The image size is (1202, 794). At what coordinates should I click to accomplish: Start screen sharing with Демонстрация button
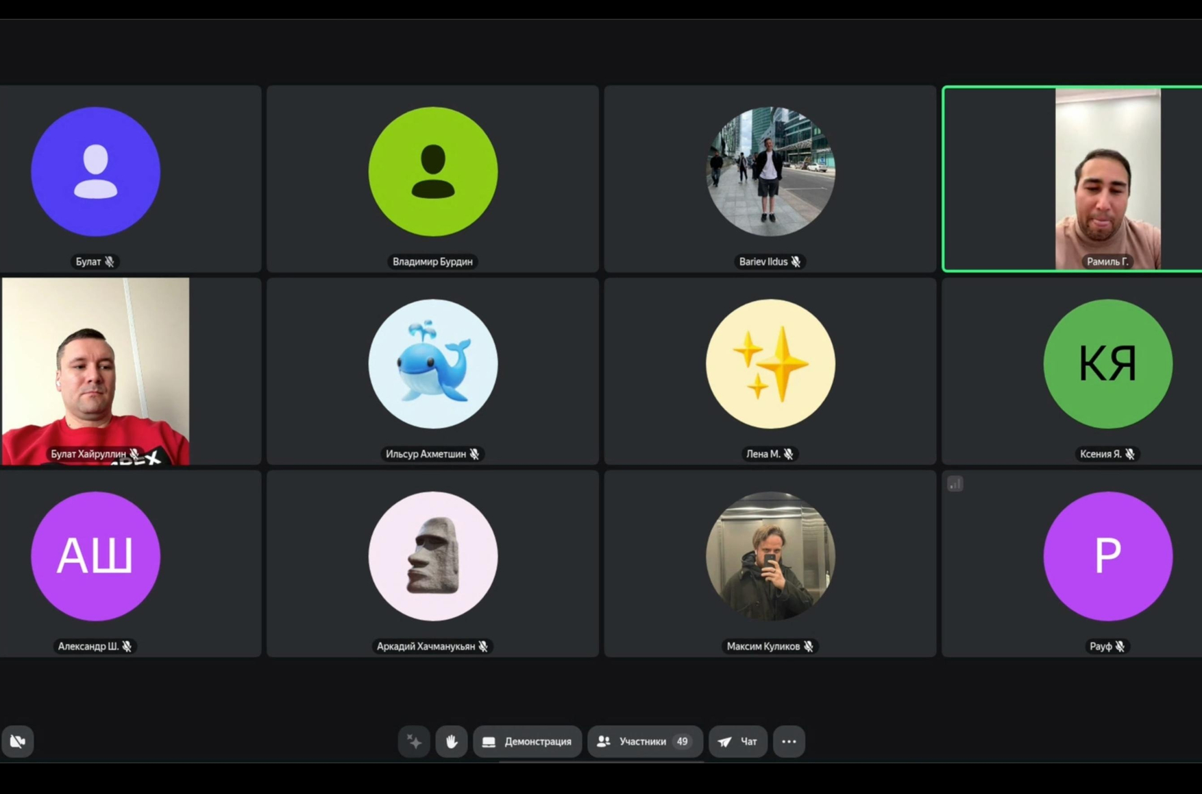(x=527, y=741)
